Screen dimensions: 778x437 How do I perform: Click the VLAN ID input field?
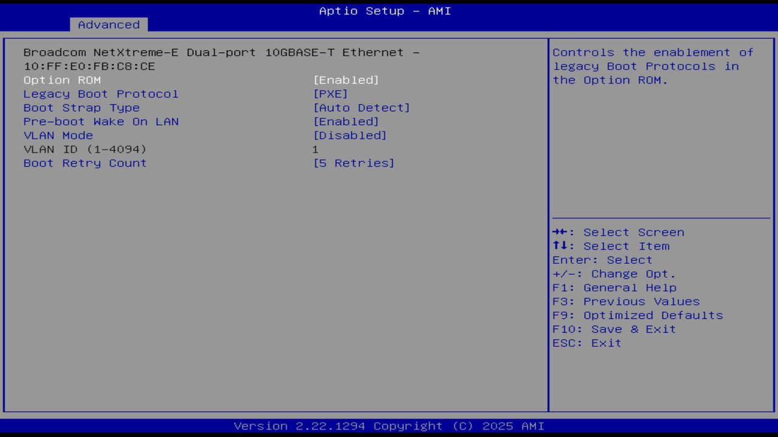point(317,149)
